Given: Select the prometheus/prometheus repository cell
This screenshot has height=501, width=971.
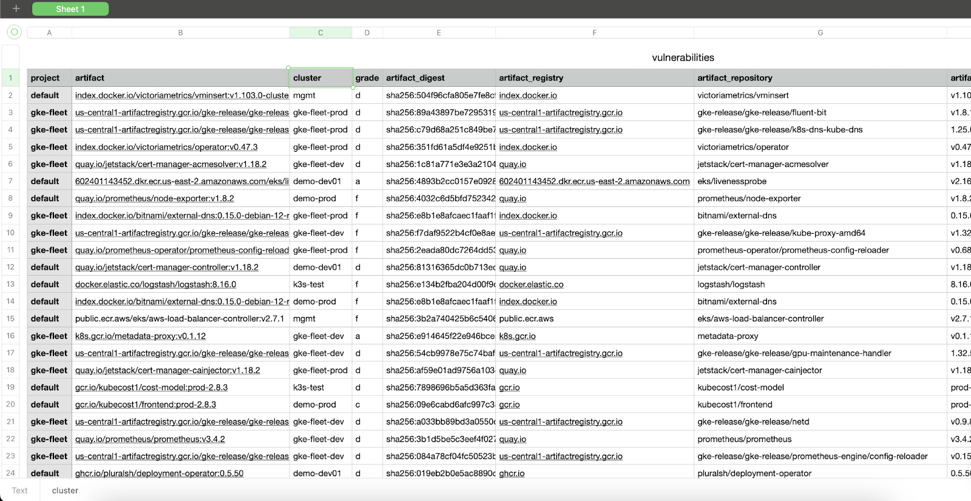Looking at the screenshot, I should click(x=820, y=439).
